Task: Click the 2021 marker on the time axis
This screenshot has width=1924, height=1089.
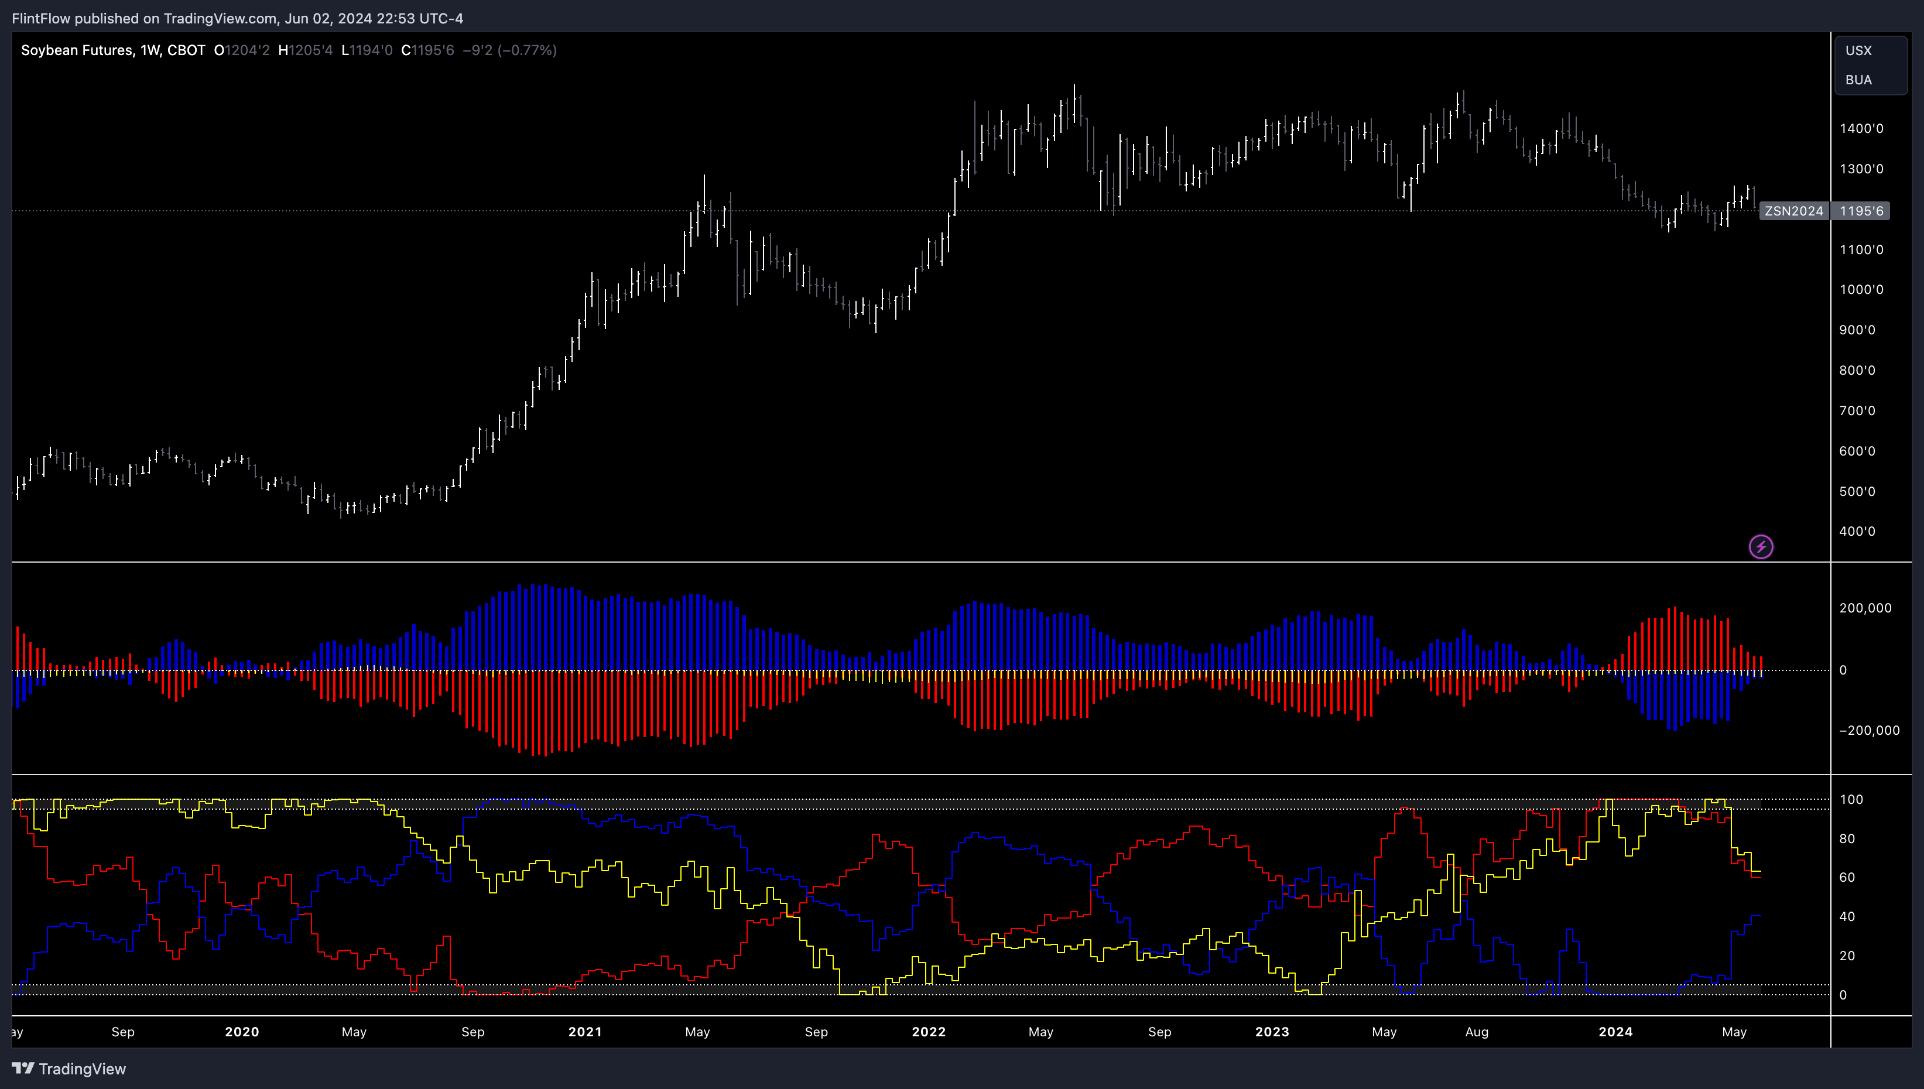Action: pos(585,1032)
